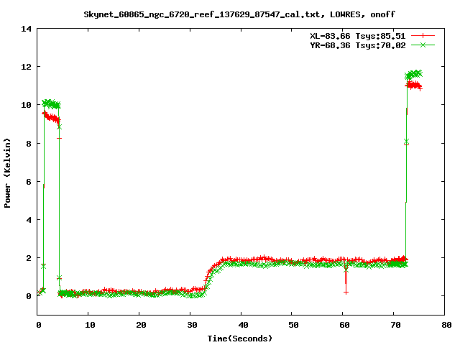Click y-axis tick label 8
The image size is (460, 345).
[x=29, y=144]
